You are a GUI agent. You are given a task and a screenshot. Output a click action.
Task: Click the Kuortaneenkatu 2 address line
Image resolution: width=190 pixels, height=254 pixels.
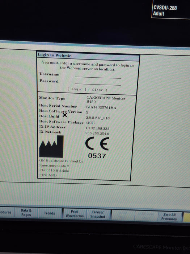pyautogui.click(x=54, y=165)
